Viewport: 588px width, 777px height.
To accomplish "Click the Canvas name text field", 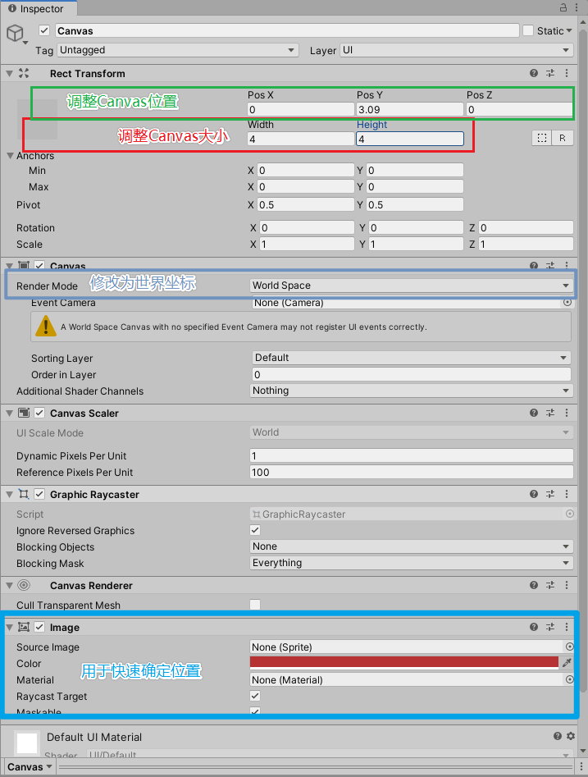I will pos(287,30).
